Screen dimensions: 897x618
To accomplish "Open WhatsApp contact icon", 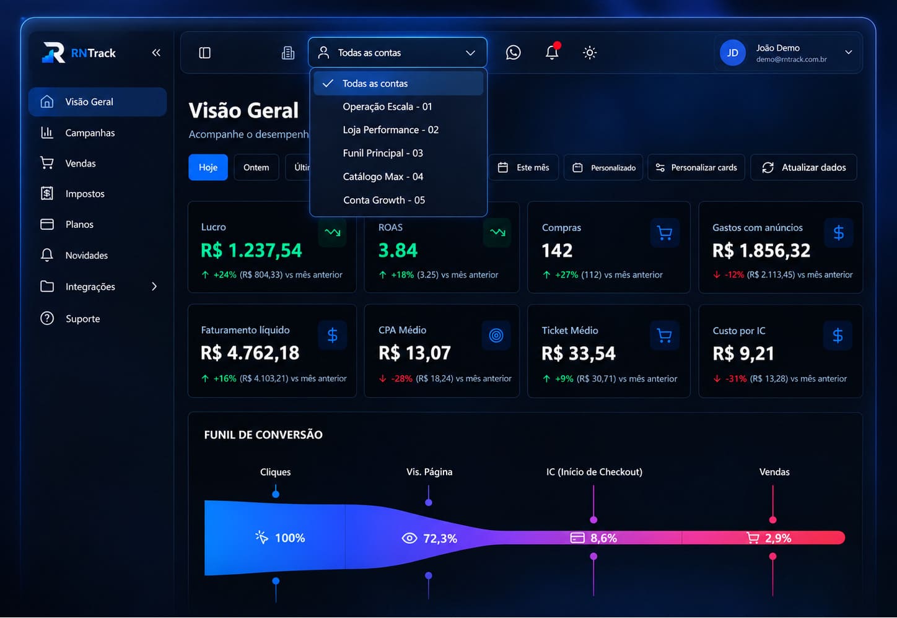I will pyautogui.click(x=514, y=53).
